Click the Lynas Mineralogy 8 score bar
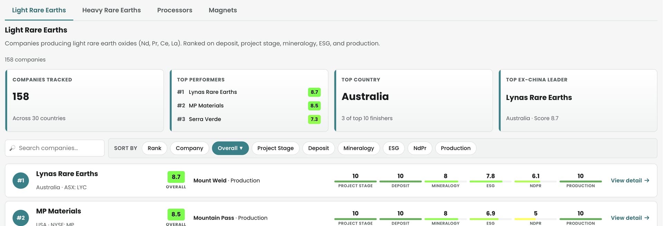 pyautogui.click(x=445, y=181)
